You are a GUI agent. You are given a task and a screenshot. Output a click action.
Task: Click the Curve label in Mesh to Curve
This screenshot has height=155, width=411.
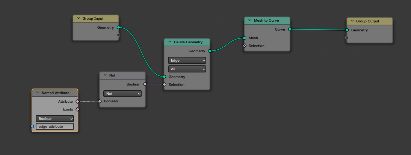(280, 30)
